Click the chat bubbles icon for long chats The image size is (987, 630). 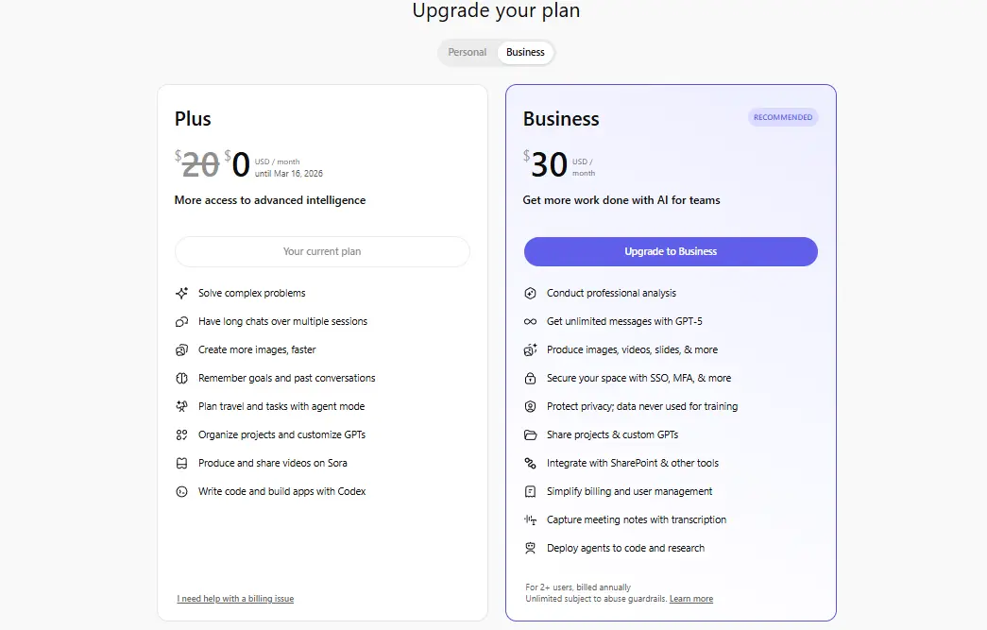pyautogui.click(x=182, y=321)
